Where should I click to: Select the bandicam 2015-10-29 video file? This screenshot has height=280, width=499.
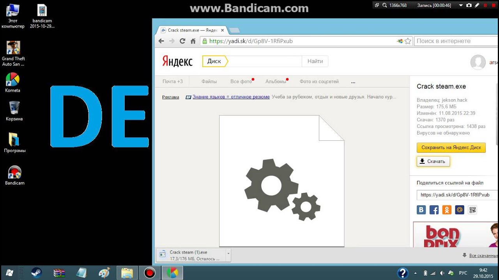(x=42, y=16)
